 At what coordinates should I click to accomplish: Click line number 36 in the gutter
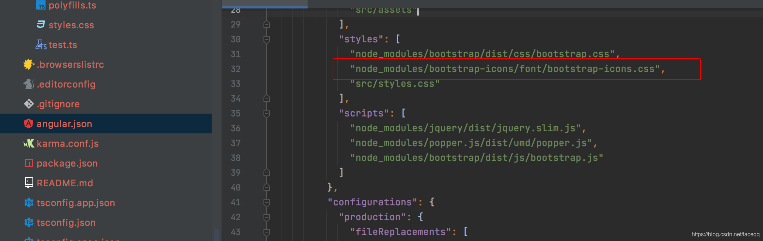pyautogui.click(x=236, y=128)
